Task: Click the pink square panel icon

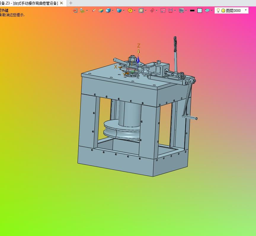Action: pyautogui.click(x=163, y=11)
